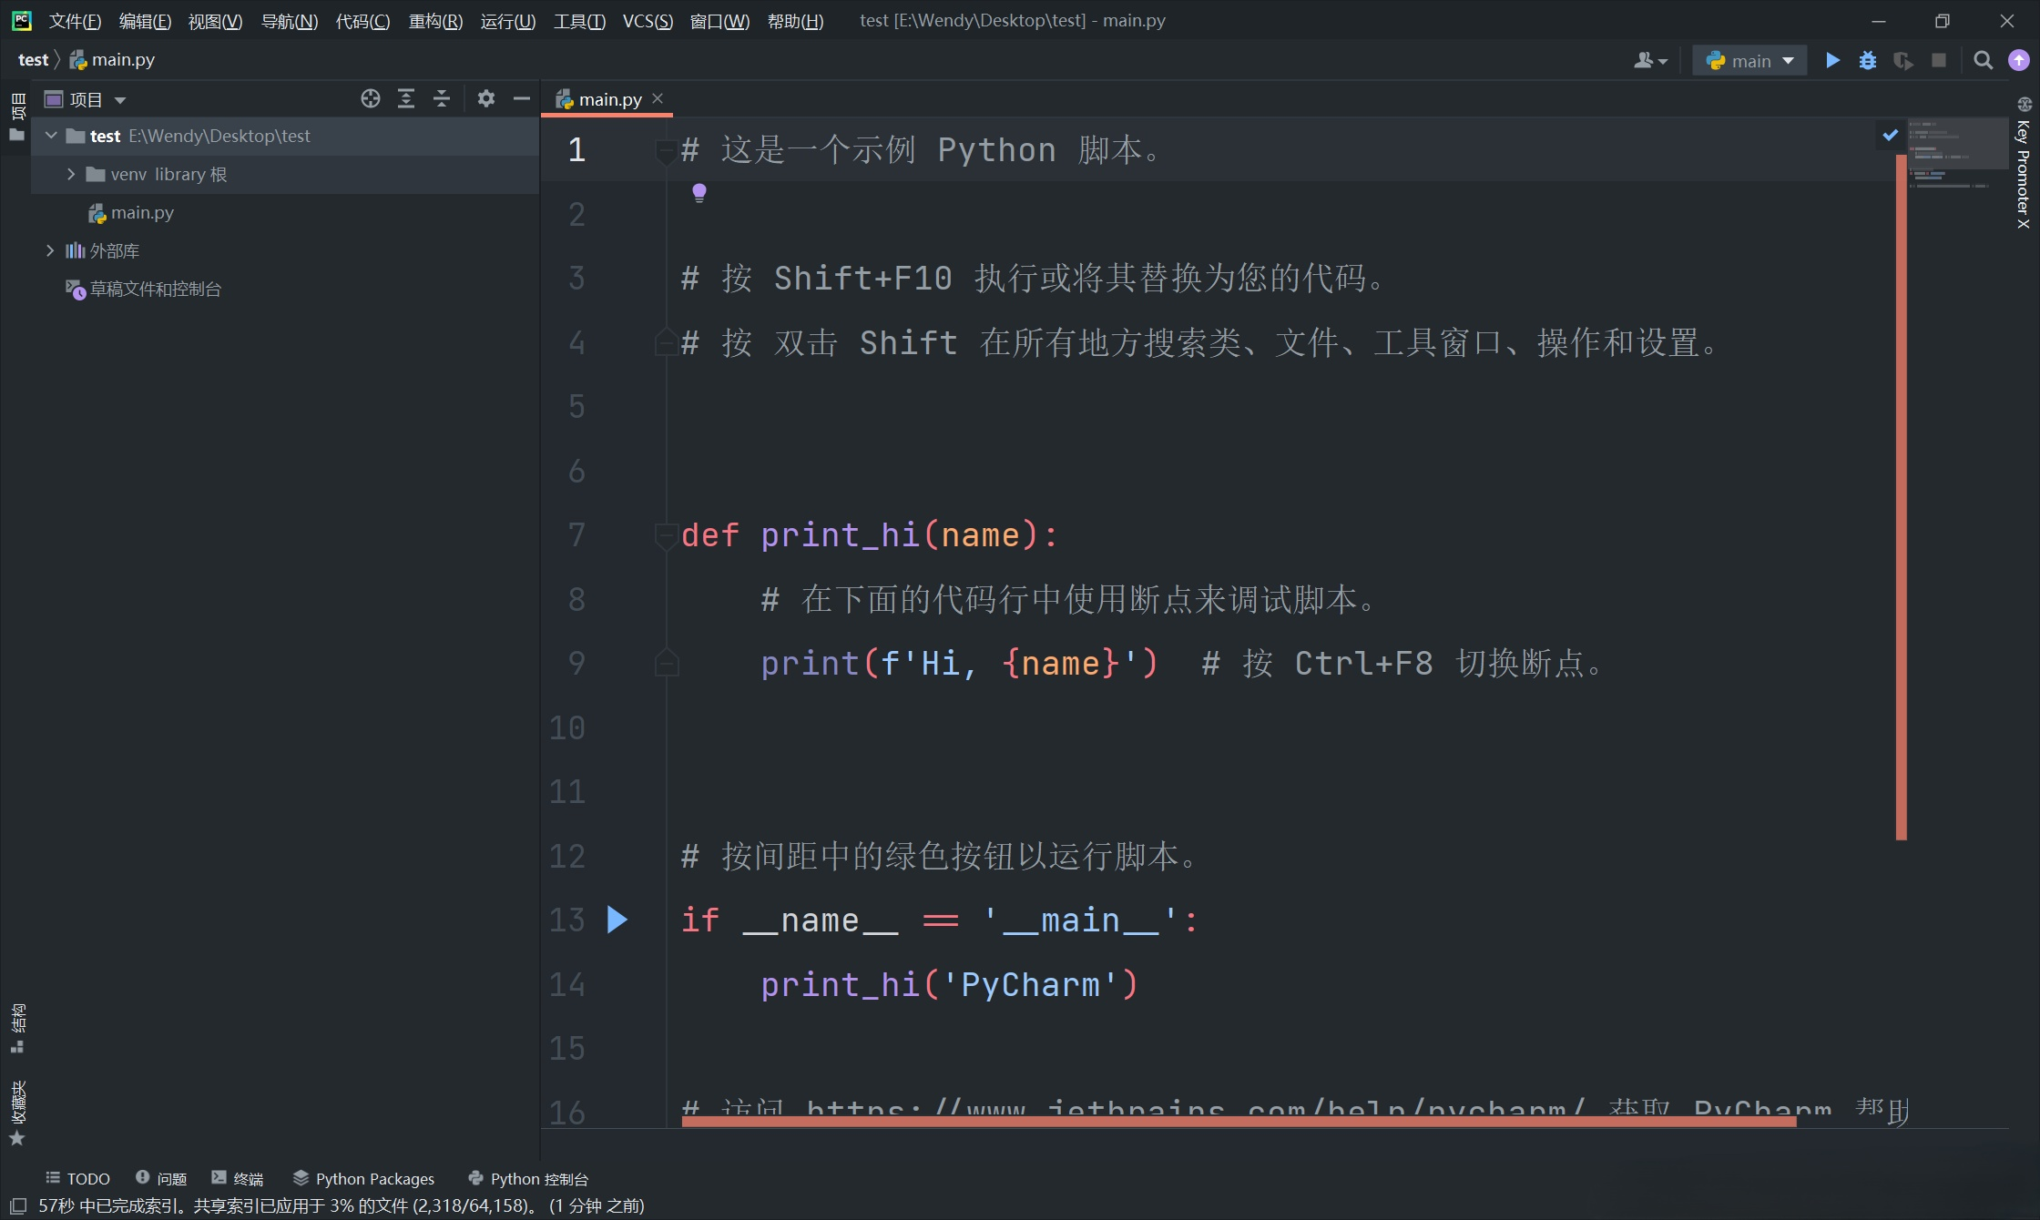
Task: Toggle code fold marker at line 7
Action: tap(665, 534)
